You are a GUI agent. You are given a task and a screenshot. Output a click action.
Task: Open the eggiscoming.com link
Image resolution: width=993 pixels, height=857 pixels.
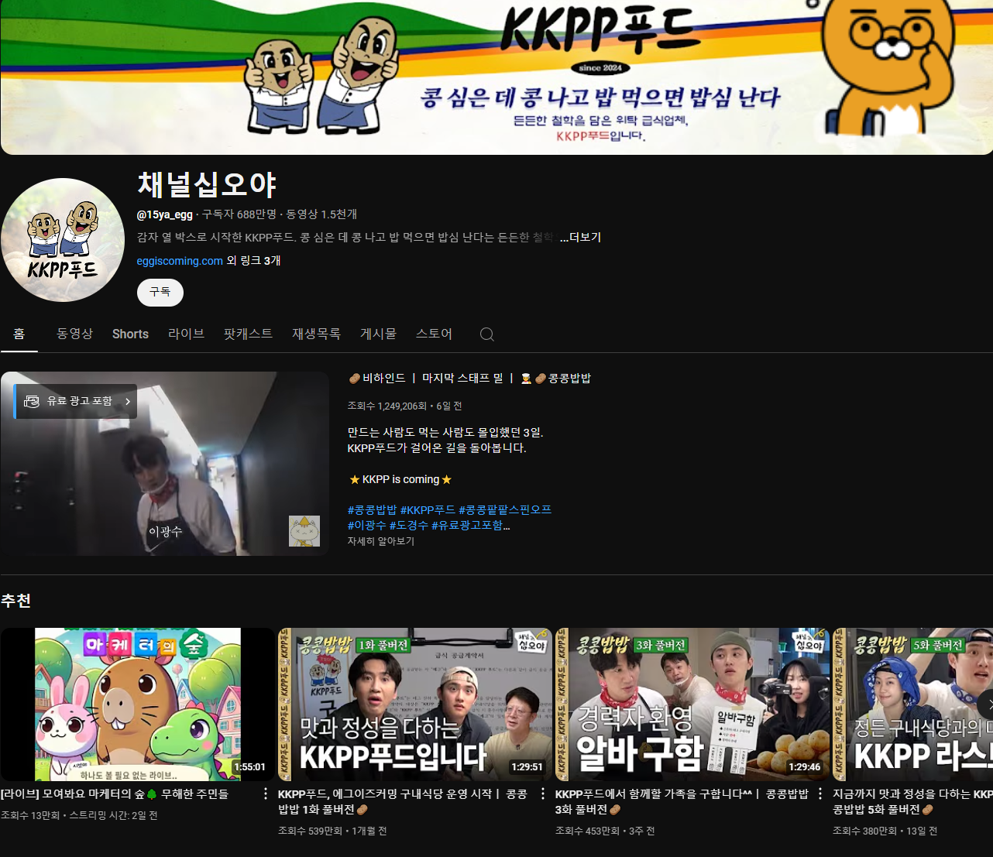[180, 261]
